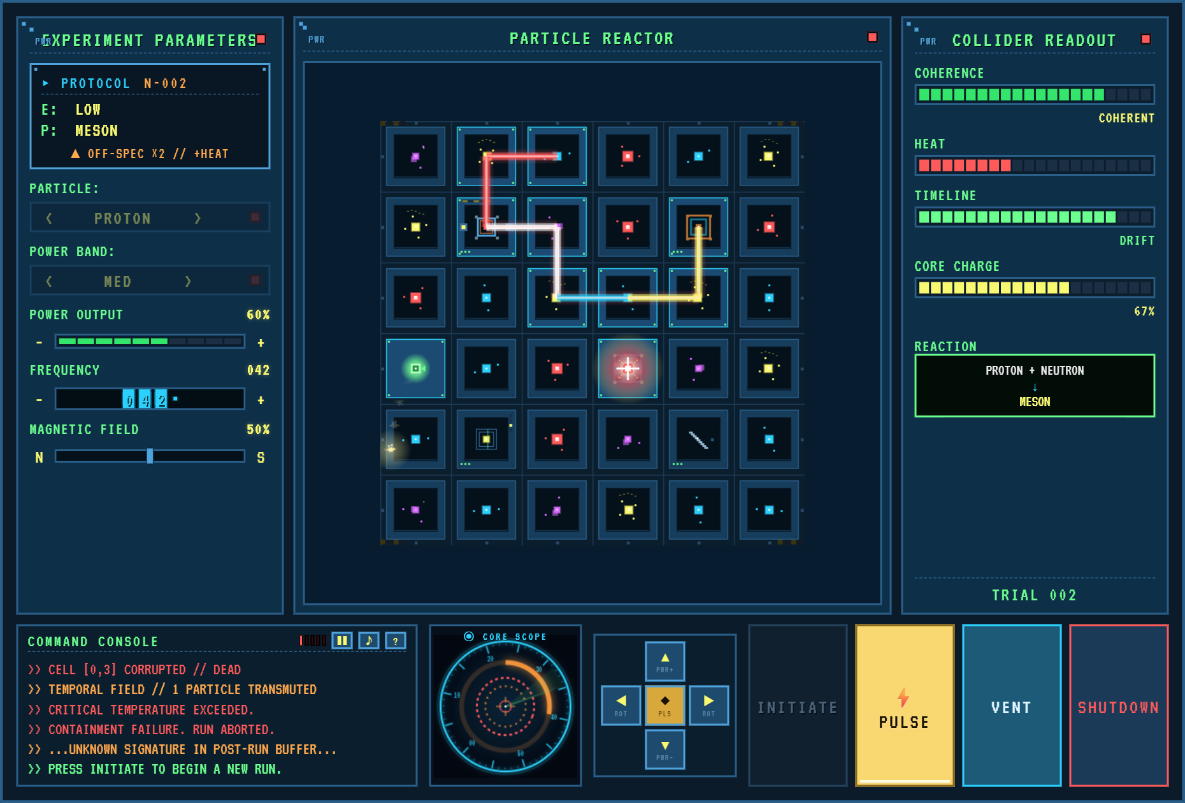Viewport: 1185px width, 803px height.
Task: Increase frequency with plus button
Action: 261,400
